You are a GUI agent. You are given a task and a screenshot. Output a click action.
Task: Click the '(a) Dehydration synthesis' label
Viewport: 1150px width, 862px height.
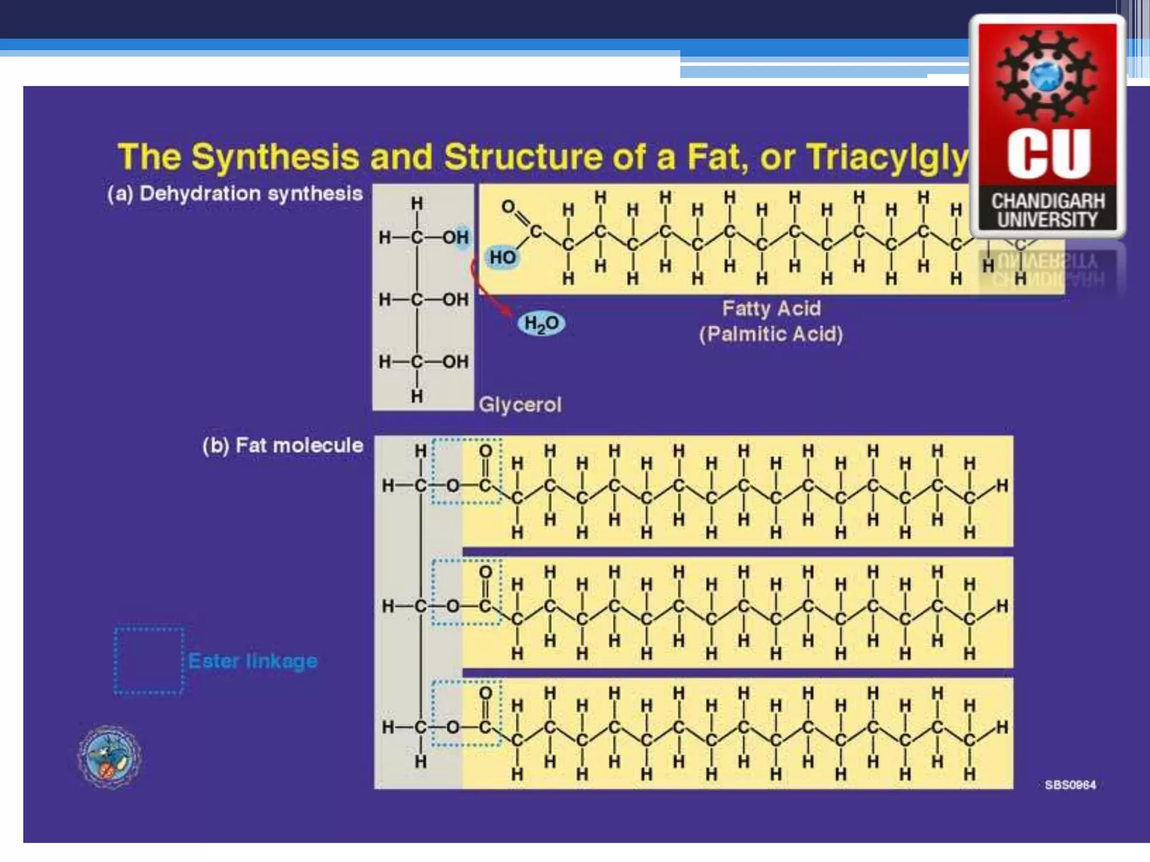point(235,194)
